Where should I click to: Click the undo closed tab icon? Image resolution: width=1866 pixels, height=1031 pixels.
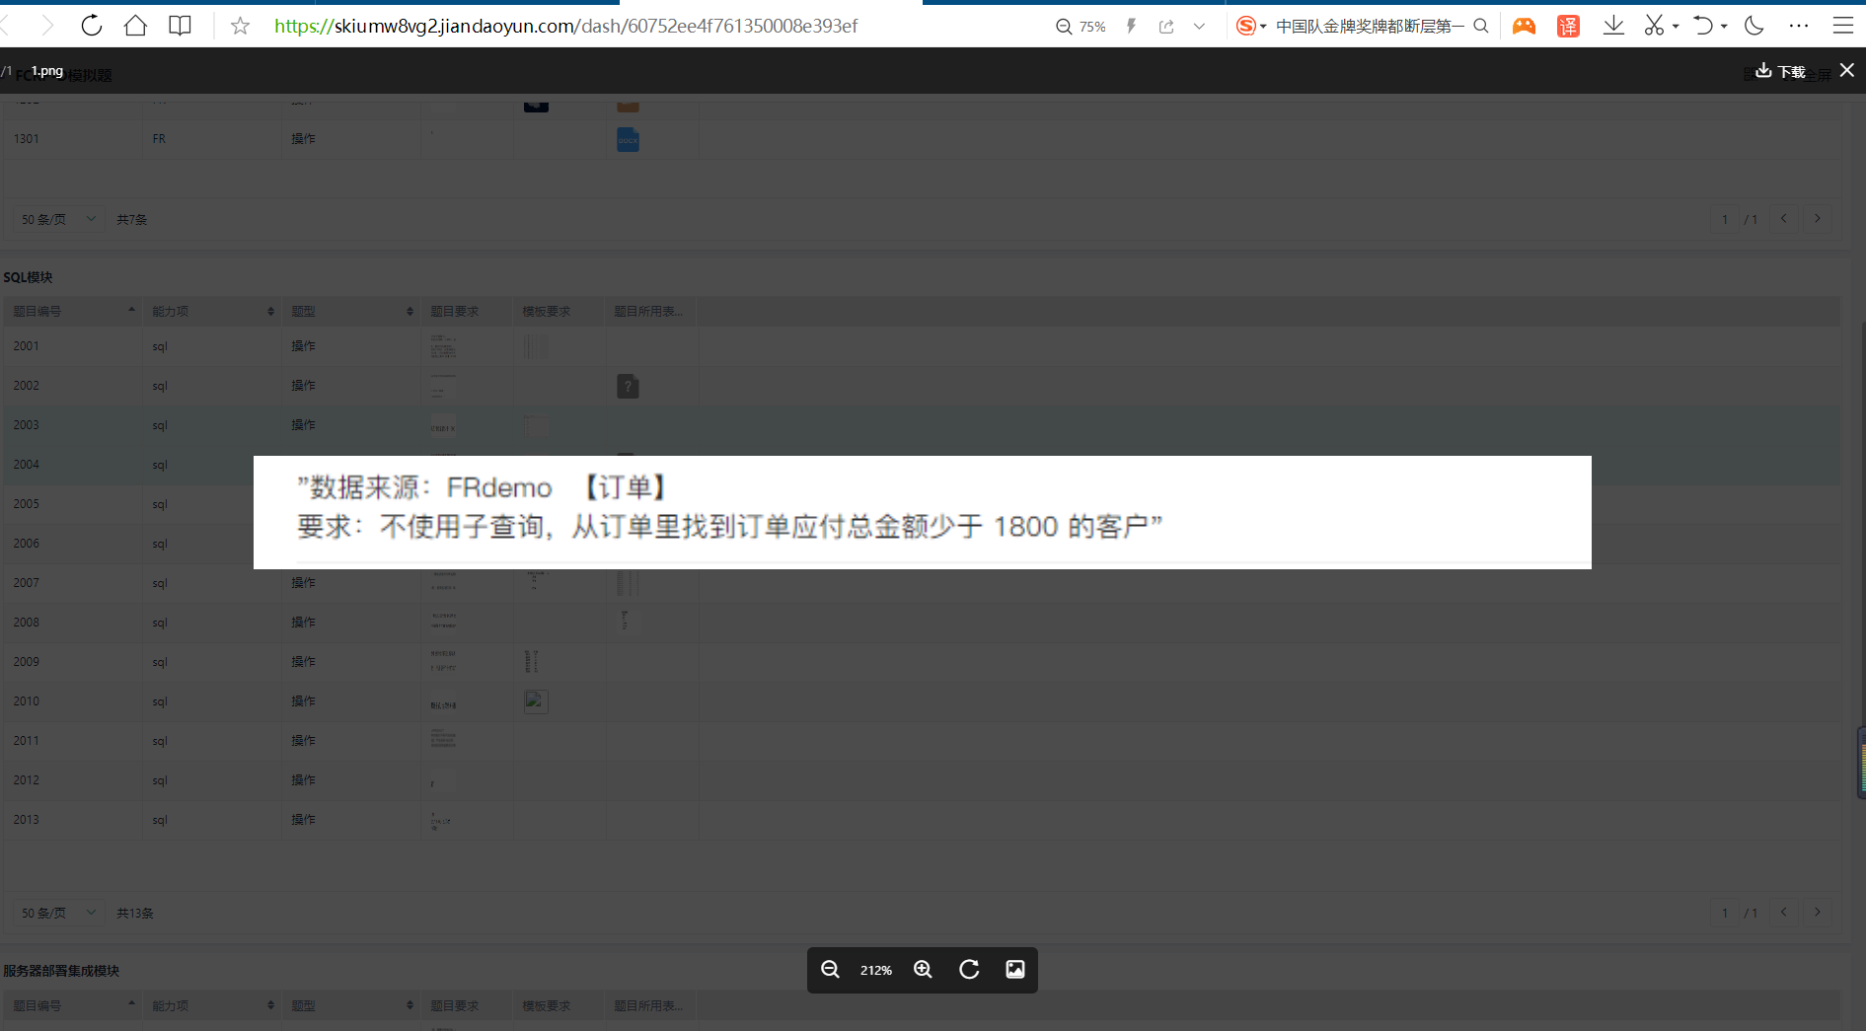(1703, 26)
